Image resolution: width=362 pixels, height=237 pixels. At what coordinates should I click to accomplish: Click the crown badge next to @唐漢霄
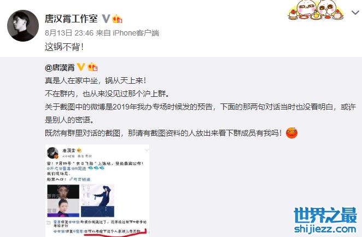click(92, 67)
